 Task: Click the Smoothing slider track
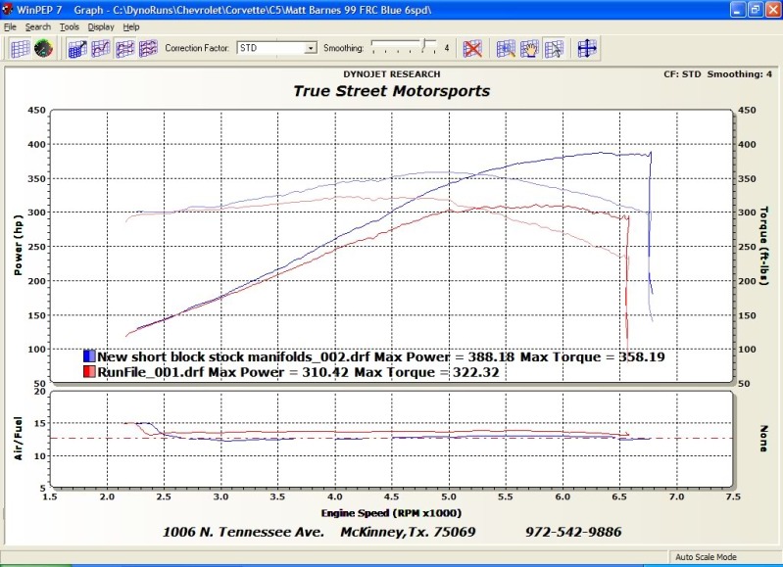pyautogui.click(x=404, y=46)
